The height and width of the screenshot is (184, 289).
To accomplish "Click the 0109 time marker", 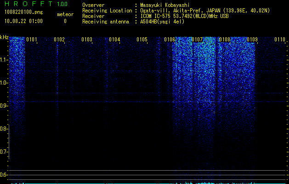I will coord(252,40).
